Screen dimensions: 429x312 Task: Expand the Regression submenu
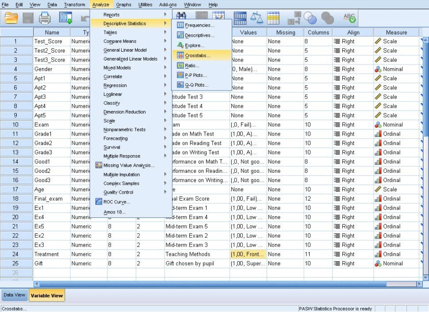116,85
